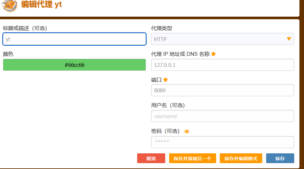The height and width of the screenshot is (169, 304).
Task: Click the required star beside 端口 label
Action: (x=165, y=80)
